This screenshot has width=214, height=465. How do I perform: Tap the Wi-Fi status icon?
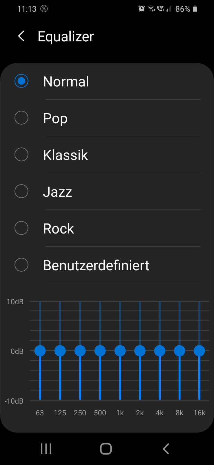151,9
